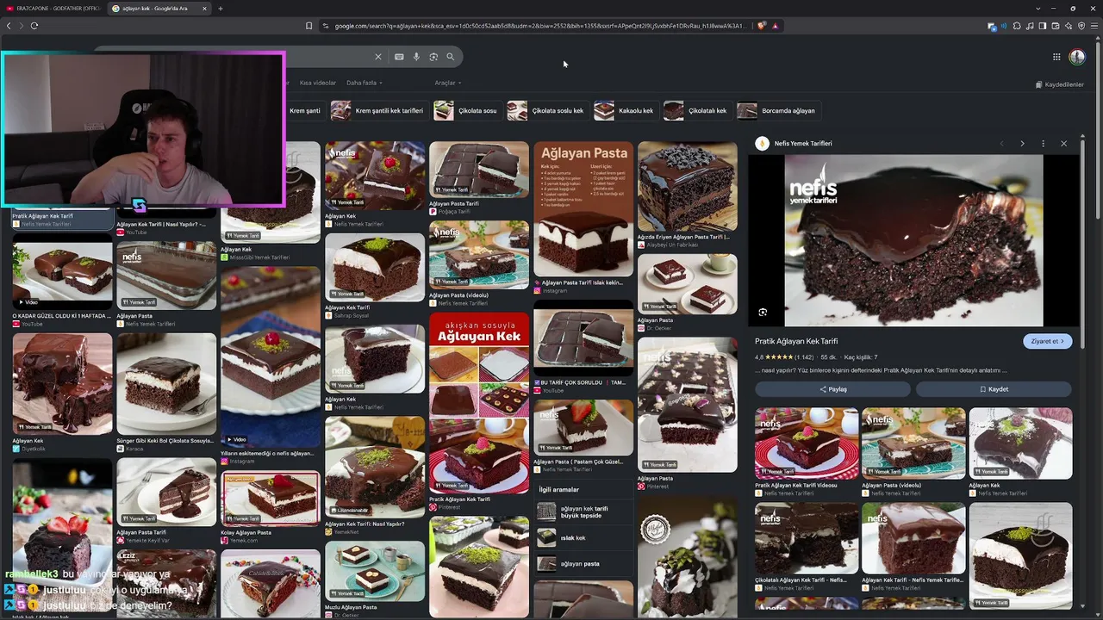Select the Kolay Ağlayan Pasta thumbnail
The image size is (1103, 620).
pos(270,498)
